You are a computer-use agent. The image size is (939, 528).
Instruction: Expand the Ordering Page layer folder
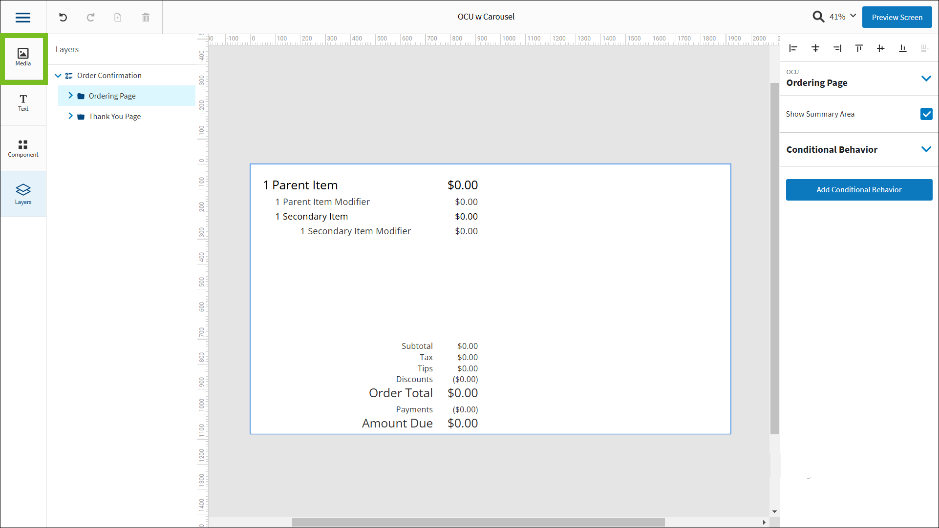click(70, 96)
